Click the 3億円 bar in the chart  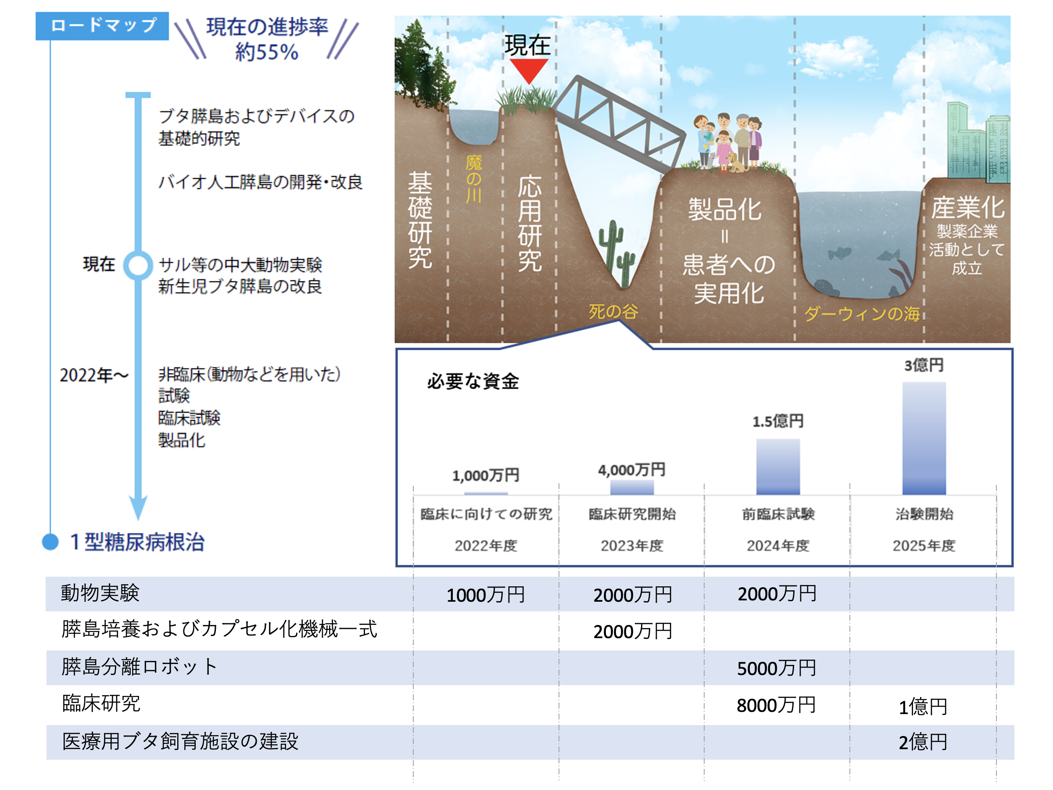924,438
